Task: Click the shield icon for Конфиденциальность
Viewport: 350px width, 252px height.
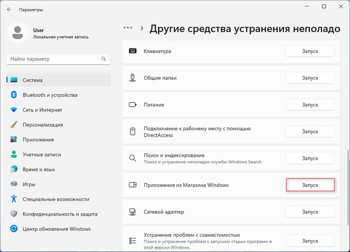Action: [14, 214]
